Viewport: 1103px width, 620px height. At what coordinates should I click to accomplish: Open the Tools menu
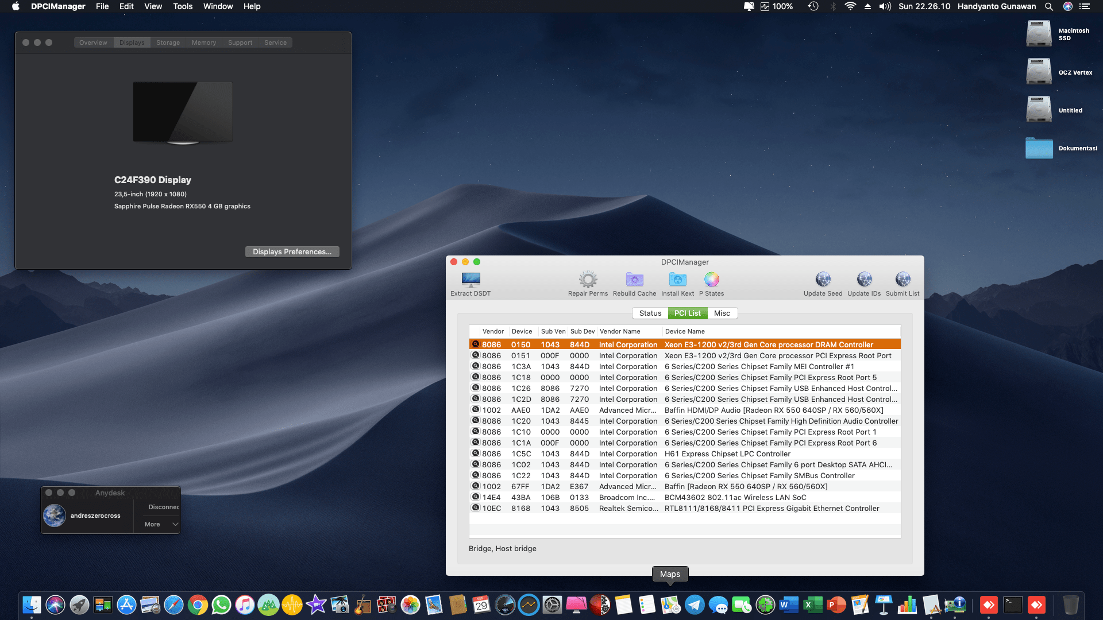click(182, 6)
